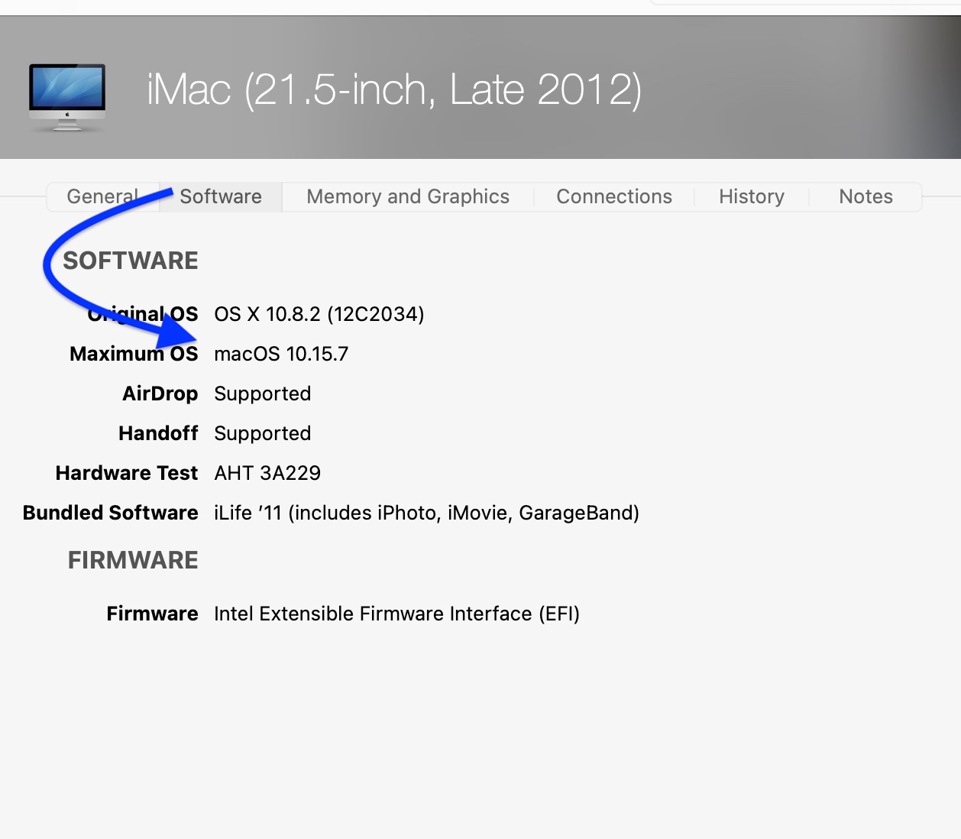Select the AHT 3A229 value
Screen dimensions: 961x839
(x=267, y=473)
